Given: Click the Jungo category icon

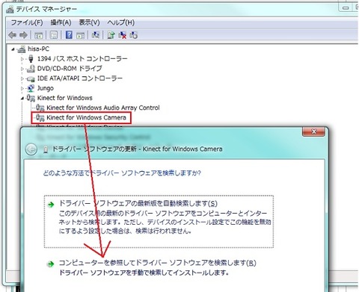Looking at the screenshot, I should click(31, 88).
